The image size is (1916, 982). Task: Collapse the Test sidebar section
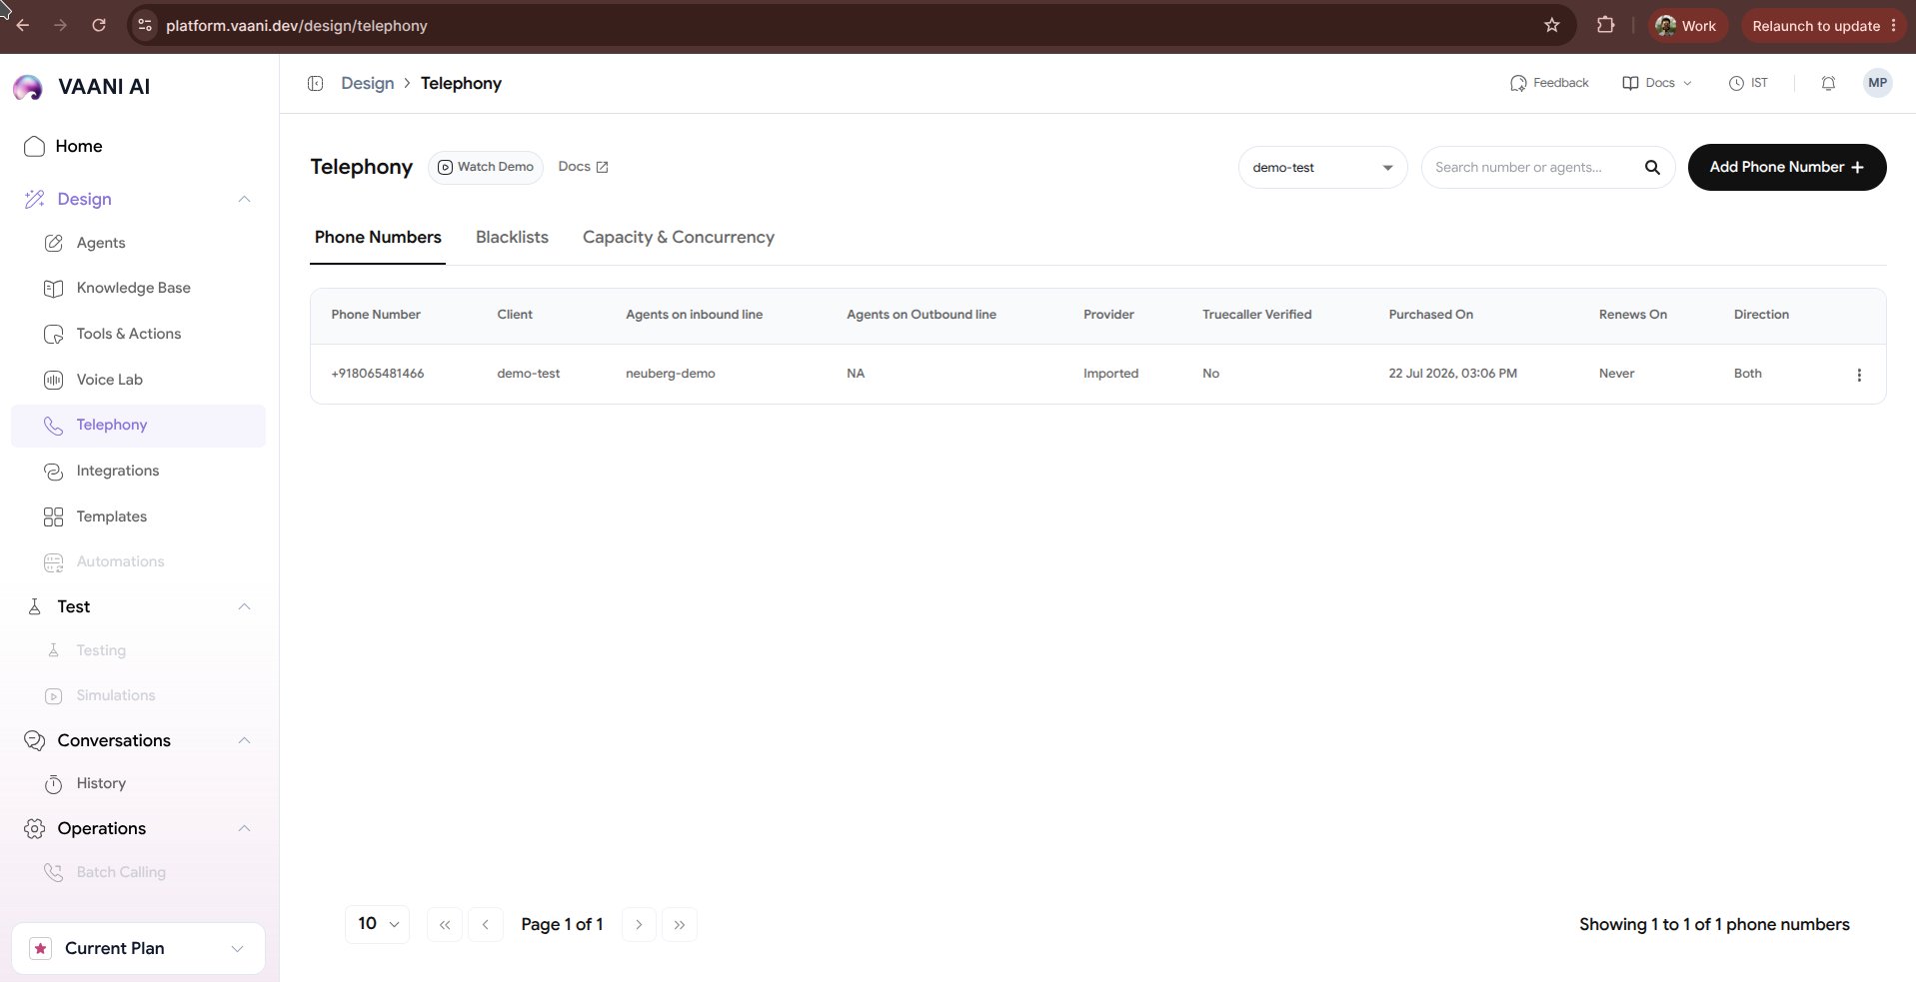tap(244, 607)
